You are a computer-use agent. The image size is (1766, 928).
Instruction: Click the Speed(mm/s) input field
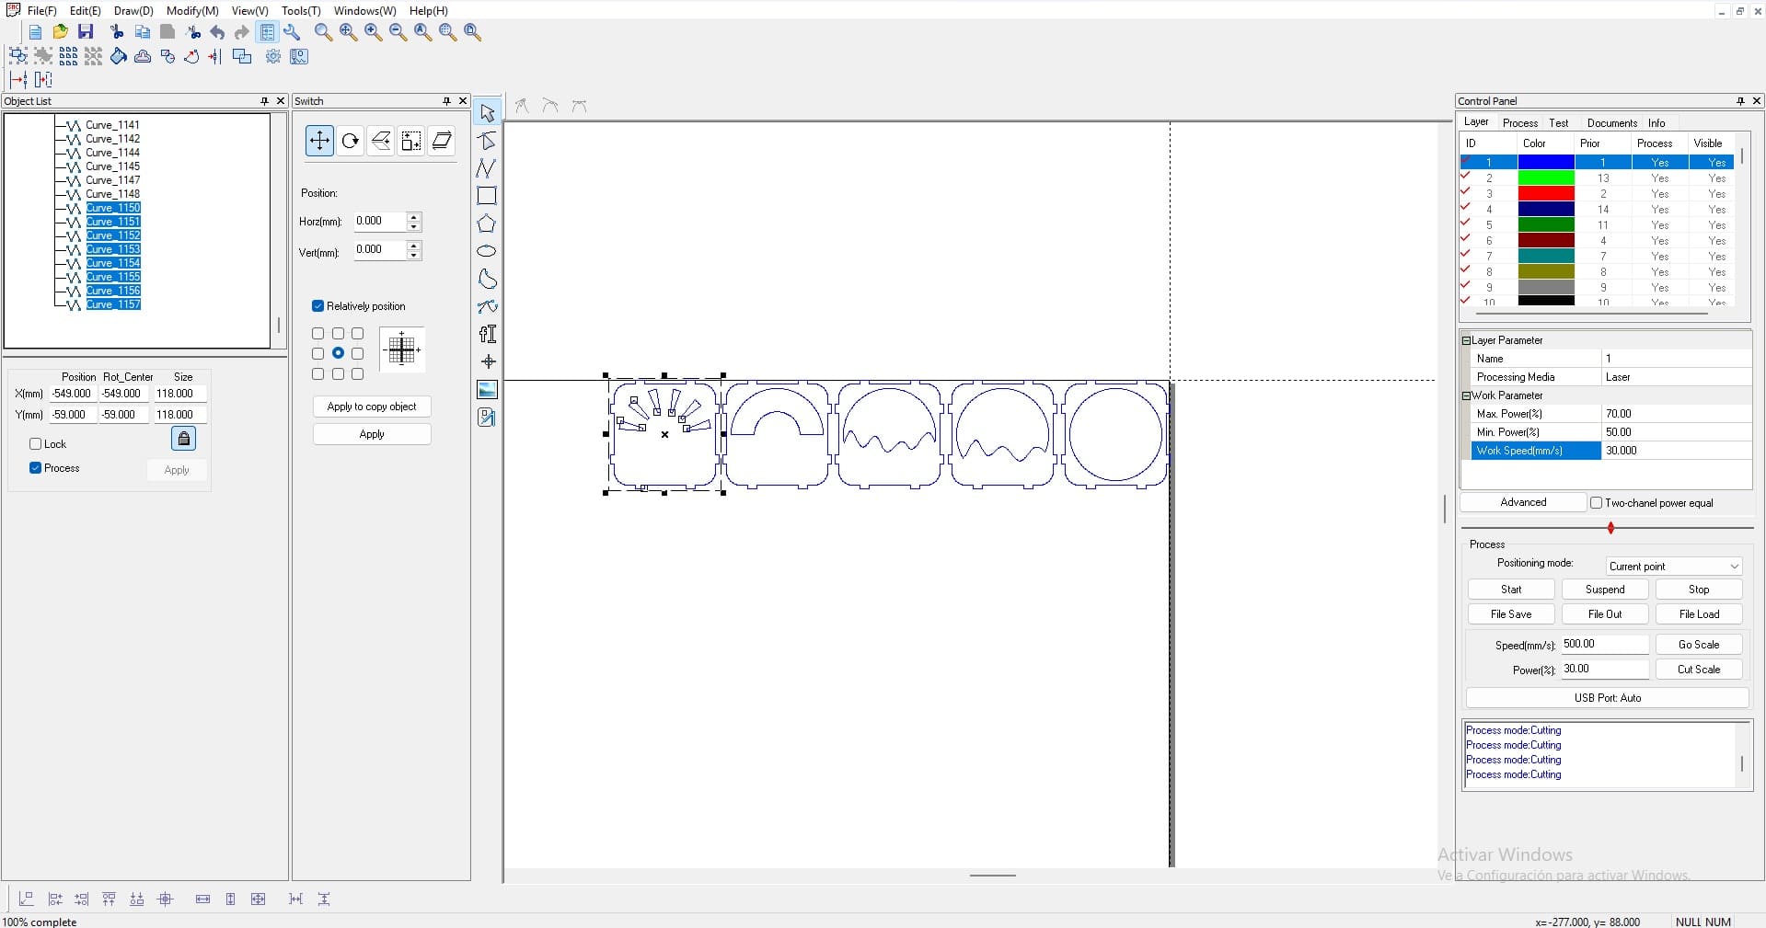point(1604,645)
